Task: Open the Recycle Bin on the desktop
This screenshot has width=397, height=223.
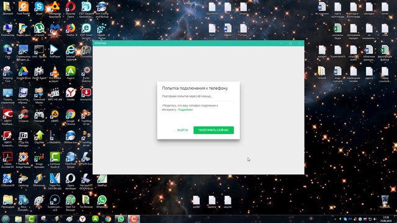Action: [385, 201]
